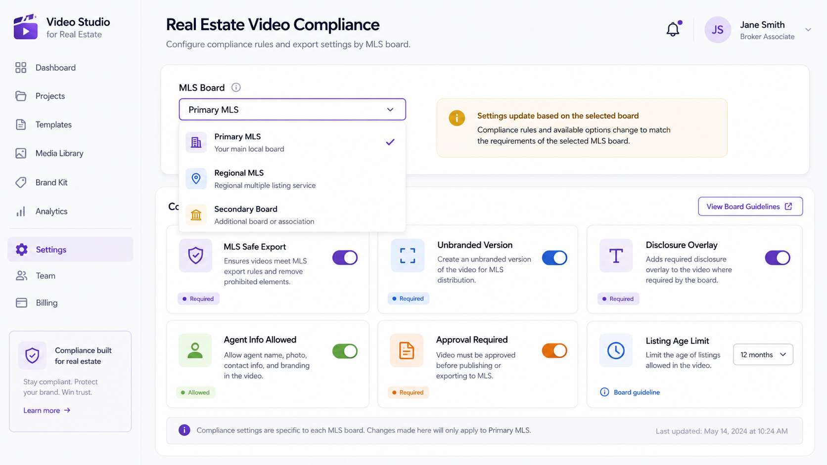Open the 12 months Listing Age dropdown
The width and height of the screenshot is (827, 465).
(x=763, y=354)
